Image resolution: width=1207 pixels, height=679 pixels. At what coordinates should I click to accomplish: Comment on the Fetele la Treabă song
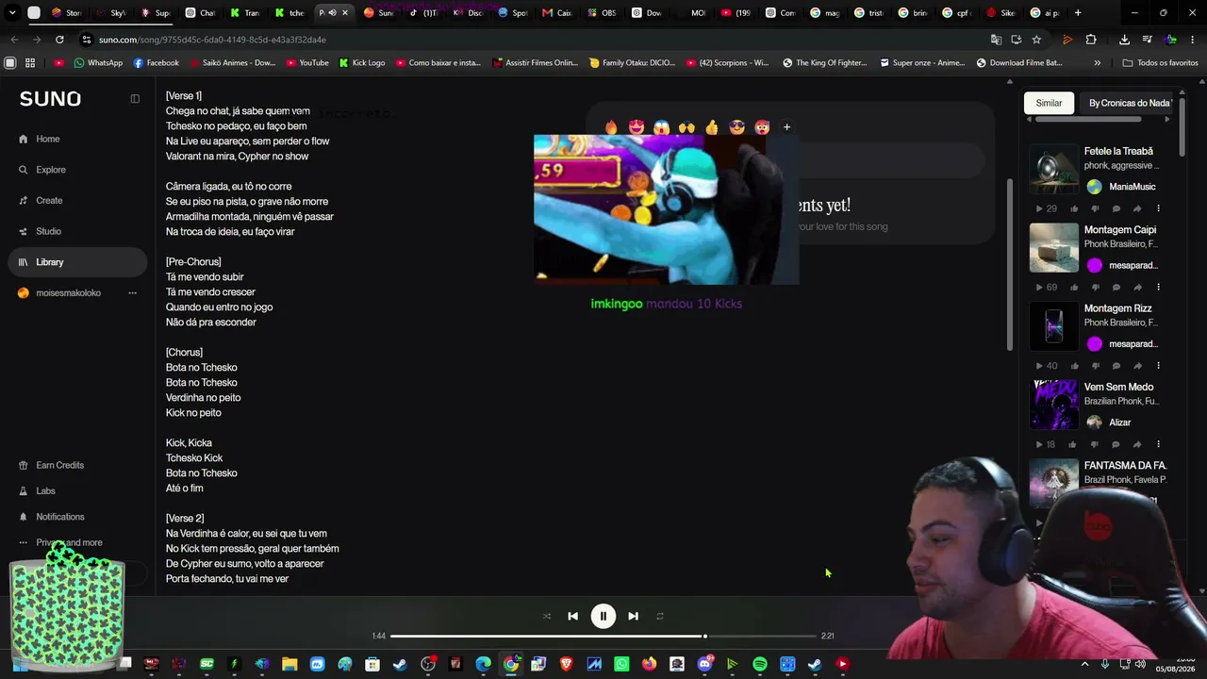pos(1116,208)
